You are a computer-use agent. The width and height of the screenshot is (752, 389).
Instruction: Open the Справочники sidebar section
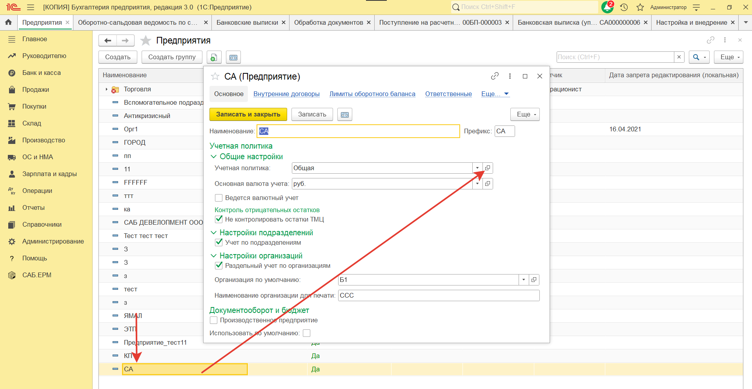tap(42, 224)
